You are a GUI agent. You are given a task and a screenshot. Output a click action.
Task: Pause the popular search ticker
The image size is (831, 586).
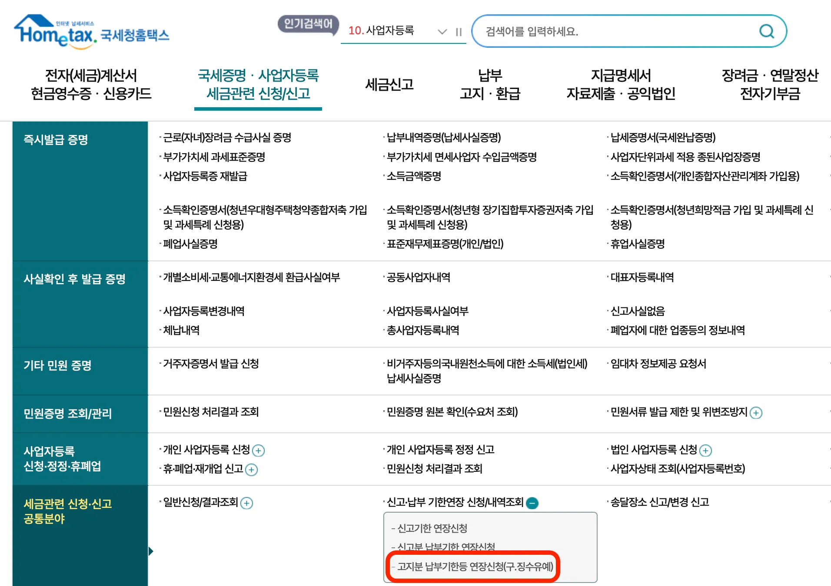point(458,32)
